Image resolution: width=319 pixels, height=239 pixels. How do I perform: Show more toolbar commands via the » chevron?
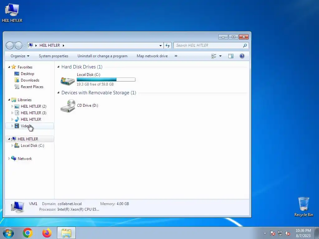(x=176, y=56)
